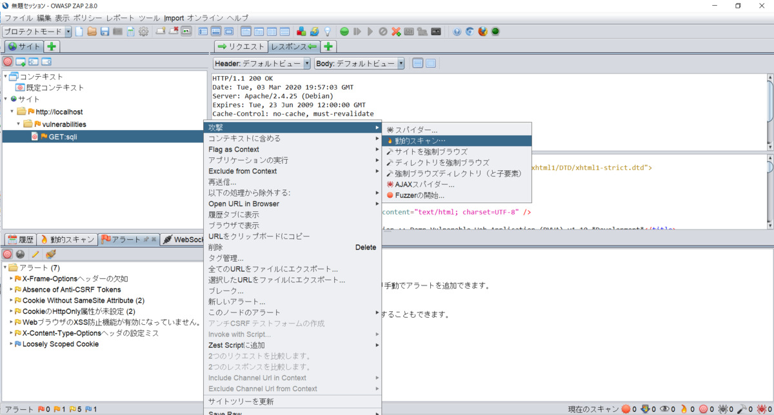Open the Import menu

point(174,17)
